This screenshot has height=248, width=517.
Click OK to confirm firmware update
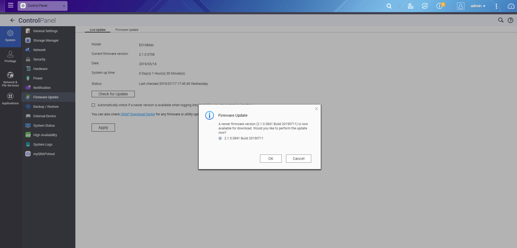click(271, 159)
